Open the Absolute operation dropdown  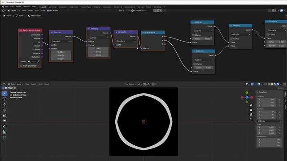coord(126,41)
